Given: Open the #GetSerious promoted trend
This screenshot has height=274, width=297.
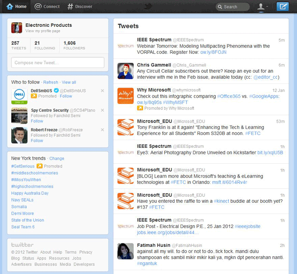Looking at the screenshot, I should [23, 166].
